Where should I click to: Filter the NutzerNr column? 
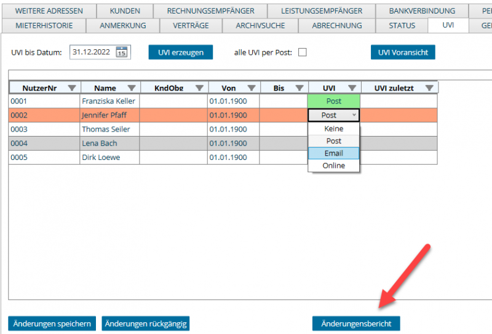coord(72,88)
